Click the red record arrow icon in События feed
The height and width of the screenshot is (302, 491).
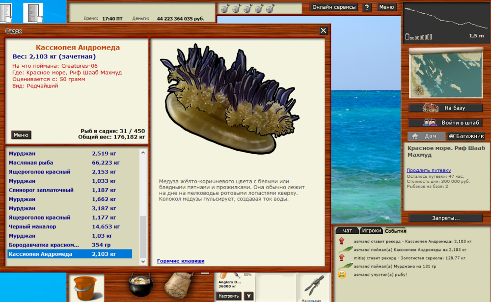(x=341, y=241)
